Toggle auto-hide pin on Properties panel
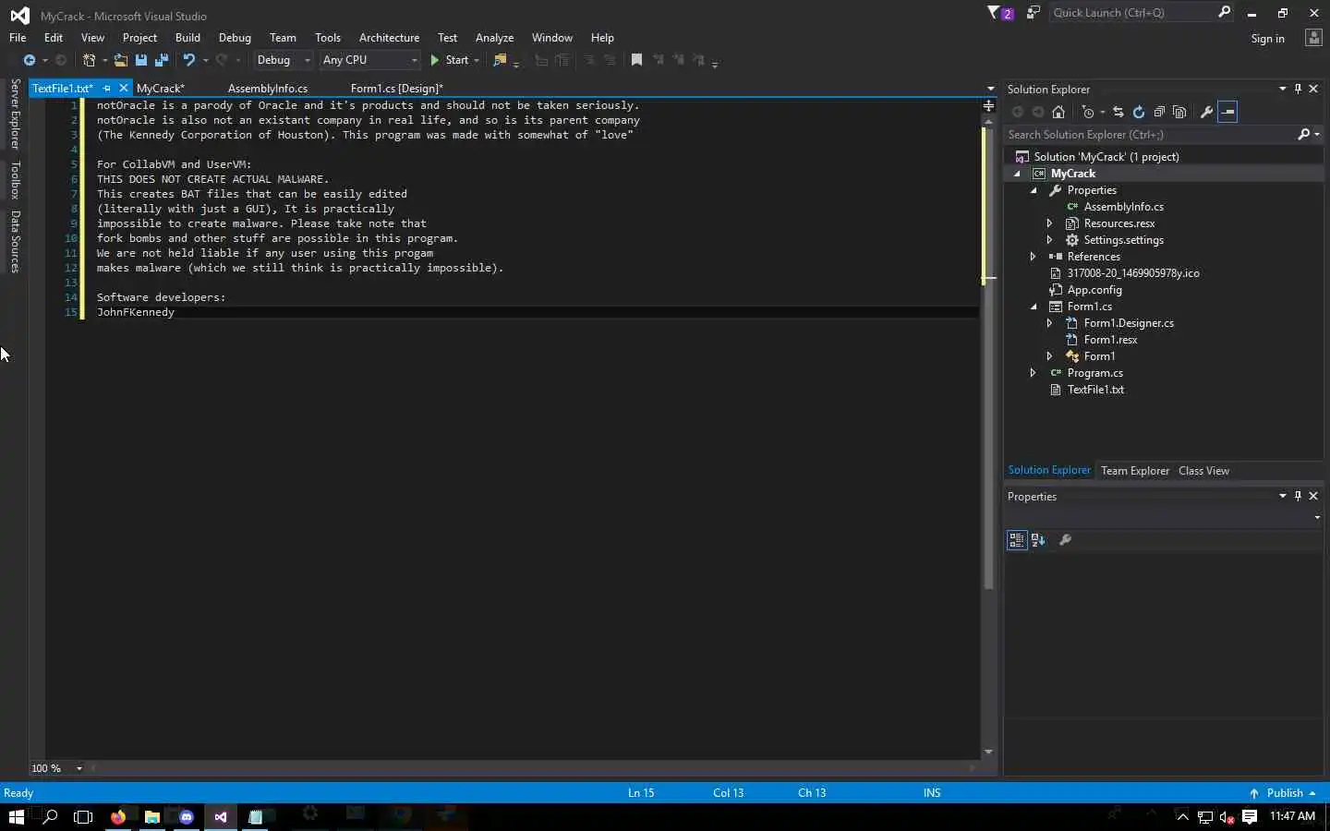1330x831 pixels. (1298, 496)
